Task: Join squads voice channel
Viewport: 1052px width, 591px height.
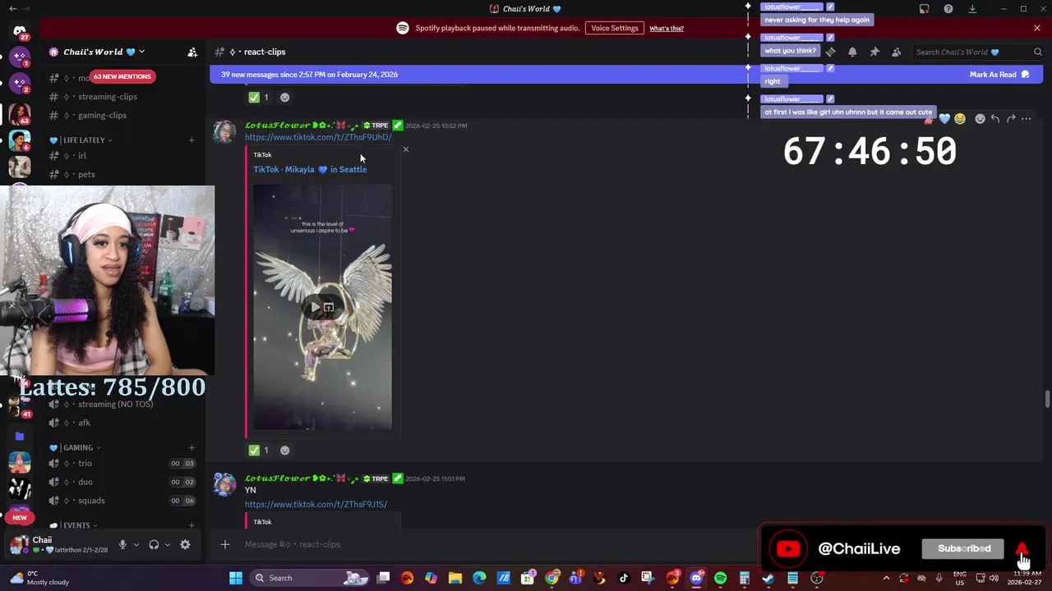Action: coord(122,501)
